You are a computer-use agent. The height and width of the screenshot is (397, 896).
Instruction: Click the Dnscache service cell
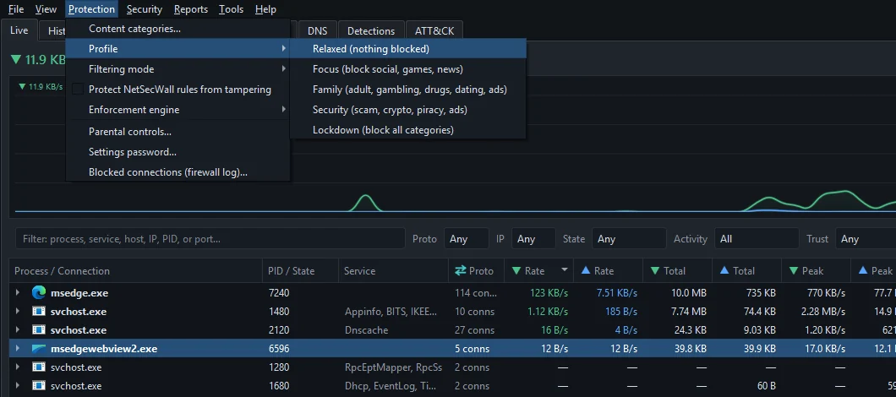click(x=366, y=330)
